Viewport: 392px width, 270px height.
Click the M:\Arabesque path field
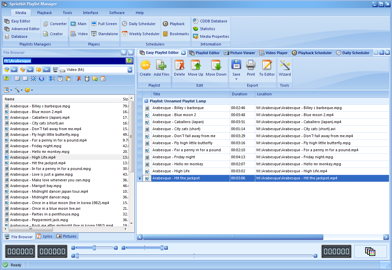point(65,61)
